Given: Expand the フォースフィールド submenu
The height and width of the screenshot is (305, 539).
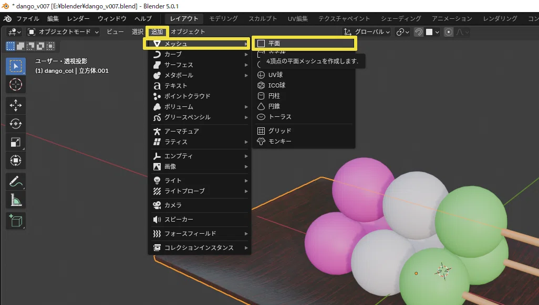Looking at the screenshot, I should coord(200,234).
